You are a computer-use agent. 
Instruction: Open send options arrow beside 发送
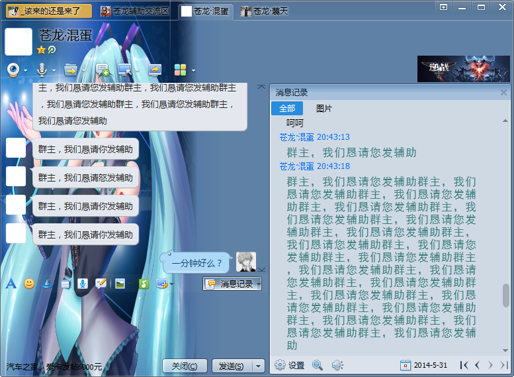pyautogui.click(x=258, y=366)
